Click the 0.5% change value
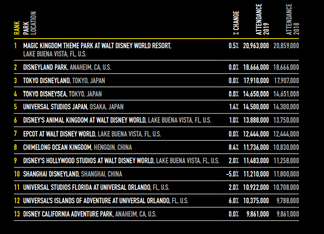Viewport: 324px width, 234px height. coord(233,46)
